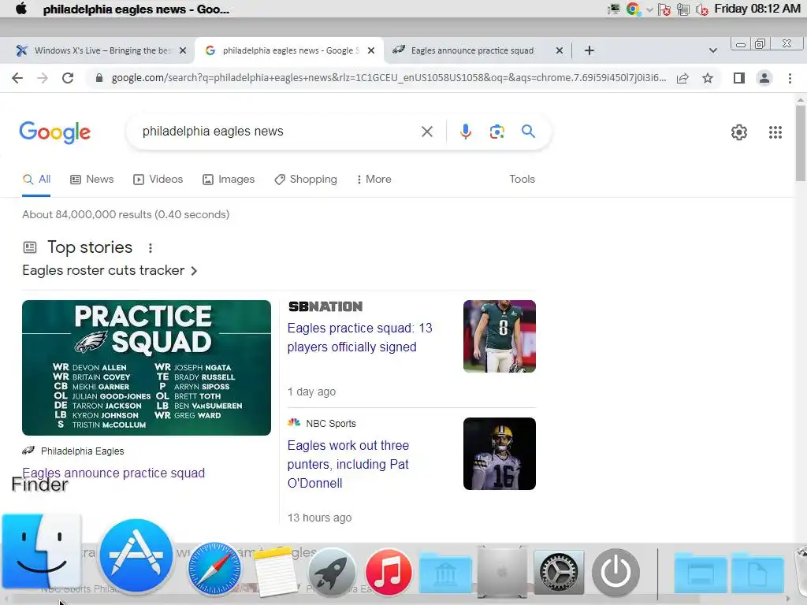807x605 pixels.
Task: Click the Chrome profile avatar icon
Action: pos(764,78)
